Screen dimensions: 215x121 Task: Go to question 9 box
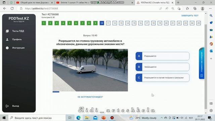[x=95, y=23]
